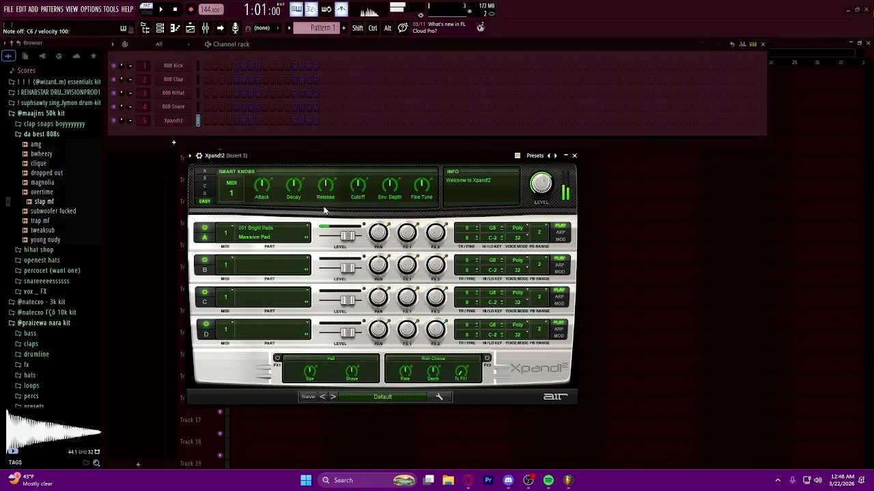This screenshot has width=874, height=491.
Task: Toggle power for Part B
Action: [204, 260]
